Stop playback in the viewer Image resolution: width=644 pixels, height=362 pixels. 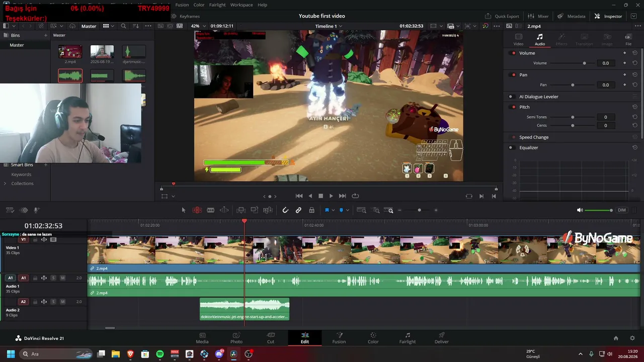[x=320, y=196]
